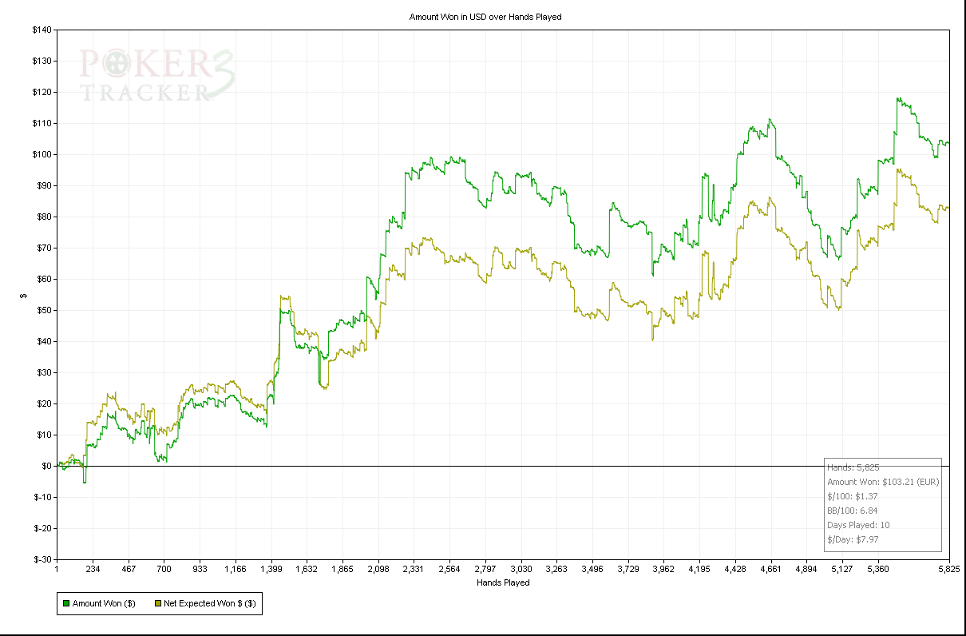Image resolution: width=966 pixels, height=636 pixels.
Task: Click the 4,195 x-axis tick label
Action: [x=699, y=570]
